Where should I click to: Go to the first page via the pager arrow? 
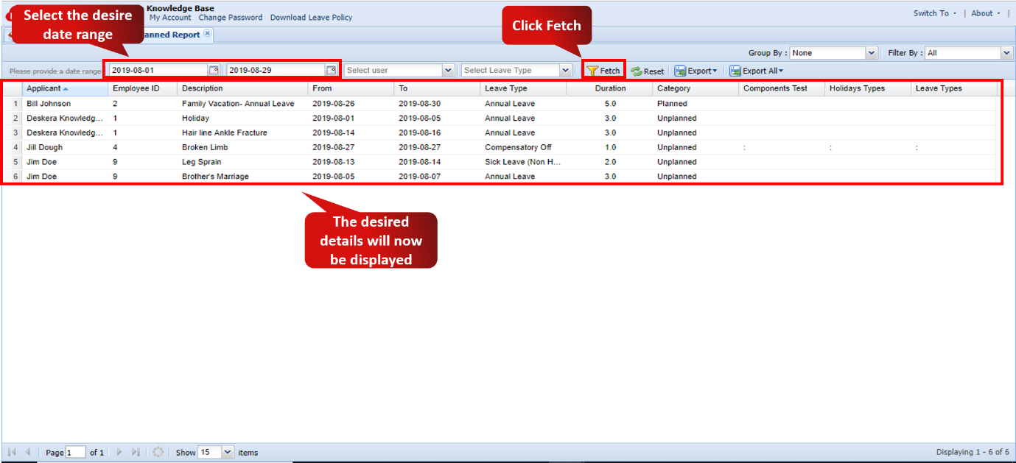coord(10,452)
